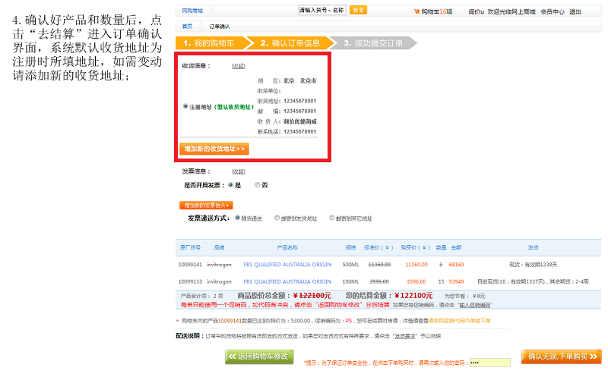Click orange 确认无误,下单购买 button
This screenshot has height=377, width=608.
click(562, 356)
